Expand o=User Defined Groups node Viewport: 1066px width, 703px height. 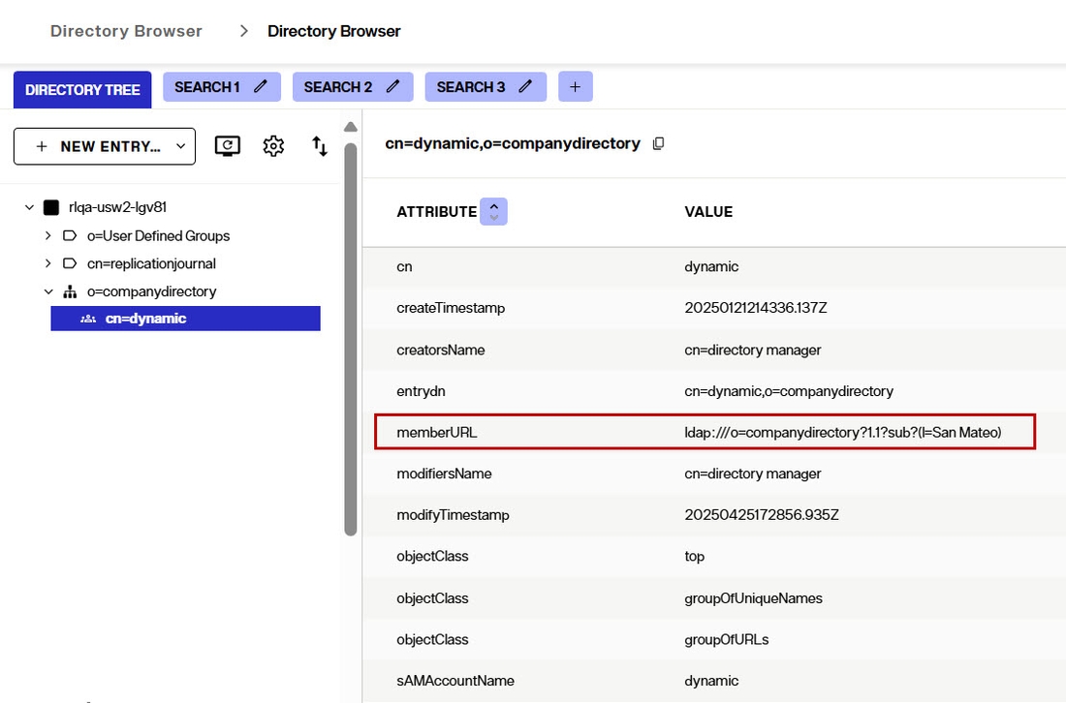pos(47,235)
